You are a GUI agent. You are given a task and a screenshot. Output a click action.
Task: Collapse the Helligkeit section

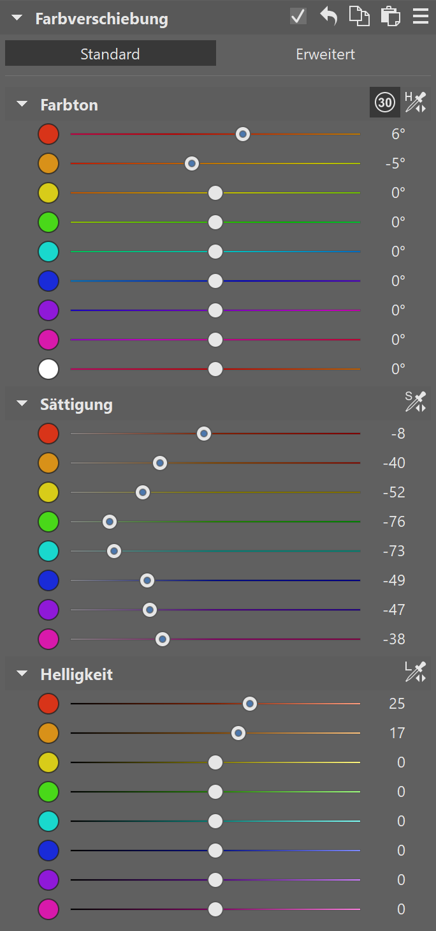[22, 673]
